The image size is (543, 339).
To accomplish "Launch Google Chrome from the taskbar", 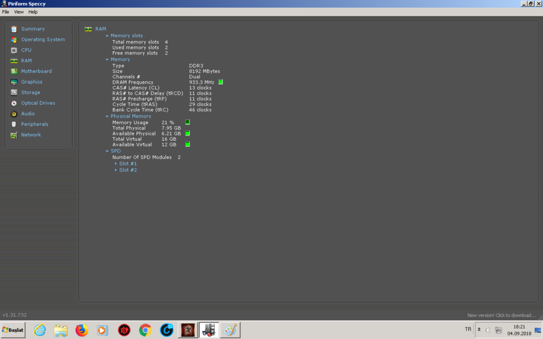I will 145,330.
